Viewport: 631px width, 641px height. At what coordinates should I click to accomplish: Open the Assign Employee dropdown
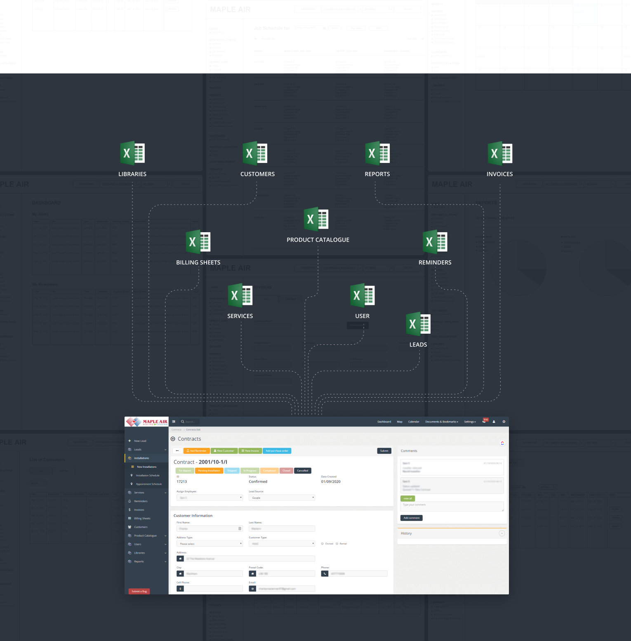coord(210,498)
